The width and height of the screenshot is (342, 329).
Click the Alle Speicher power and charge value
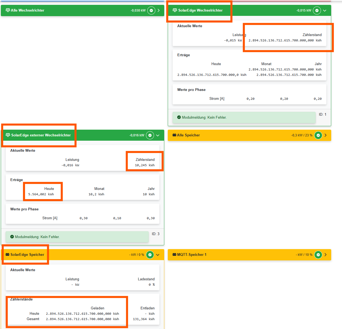click(x=302, y=135)
